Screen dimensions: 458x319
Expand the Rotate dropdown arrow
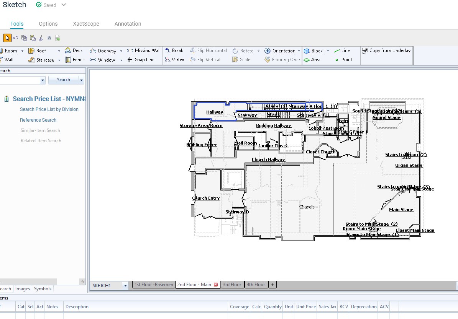click(258, 51)
